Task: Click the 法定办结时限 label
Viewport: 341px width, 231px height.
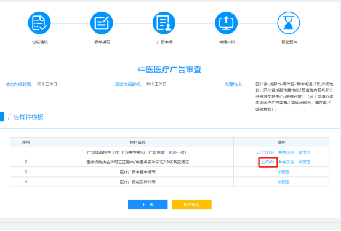Action: 18,84
